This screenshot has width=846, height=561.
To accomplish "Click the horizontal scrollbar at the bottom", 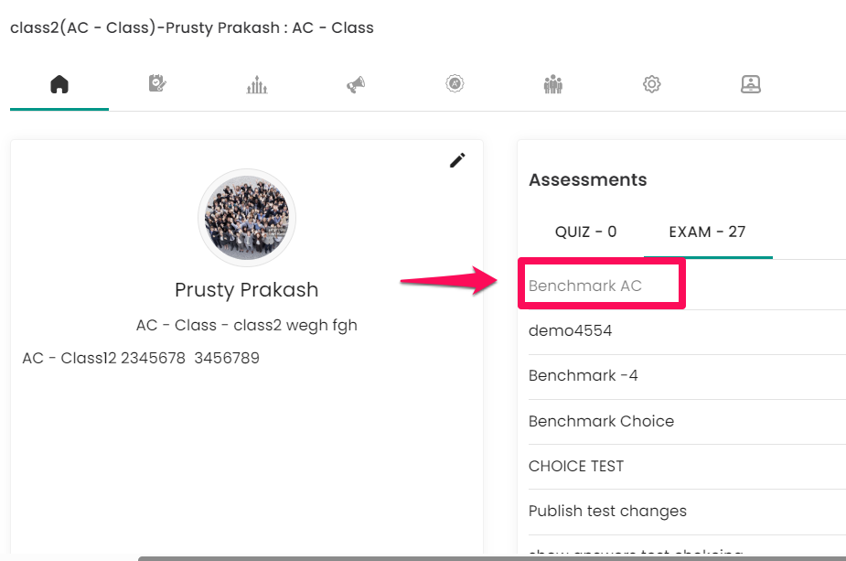I will (491, 558).
